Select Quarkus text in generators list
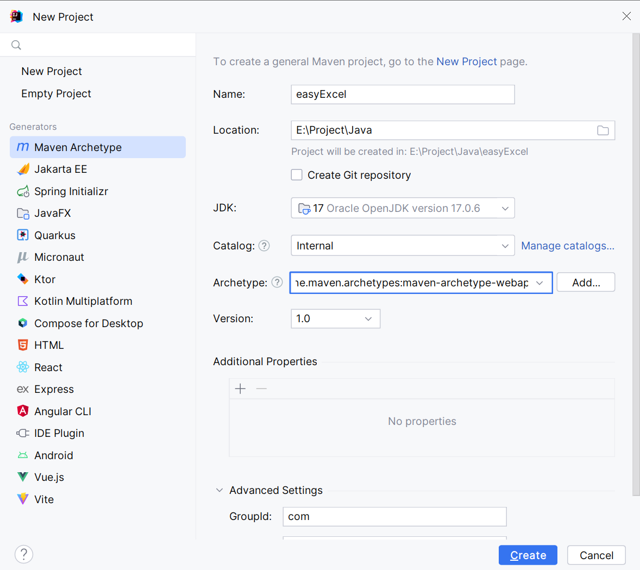The width and height of the screenshot is (640, 570). 55,235
